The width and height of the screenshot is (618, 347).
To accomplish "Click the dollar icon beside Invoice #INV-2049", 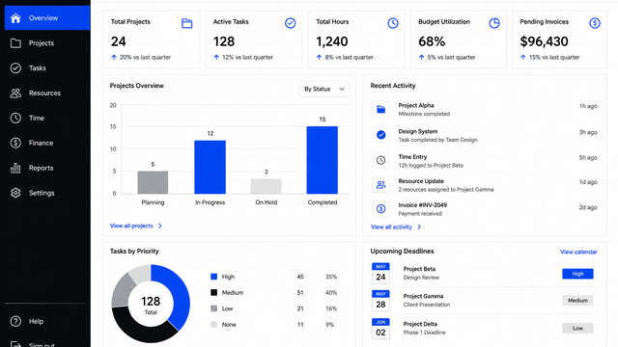I will [x=380, y=209].
